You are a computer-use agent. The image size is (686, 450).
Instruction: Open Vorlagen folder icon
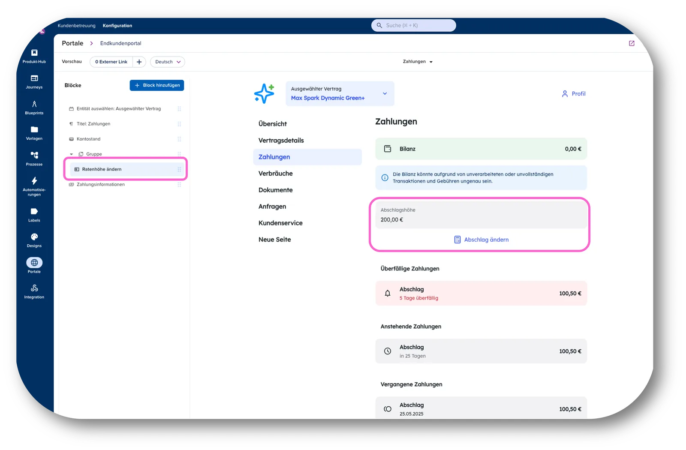click(x=34, y=129)
